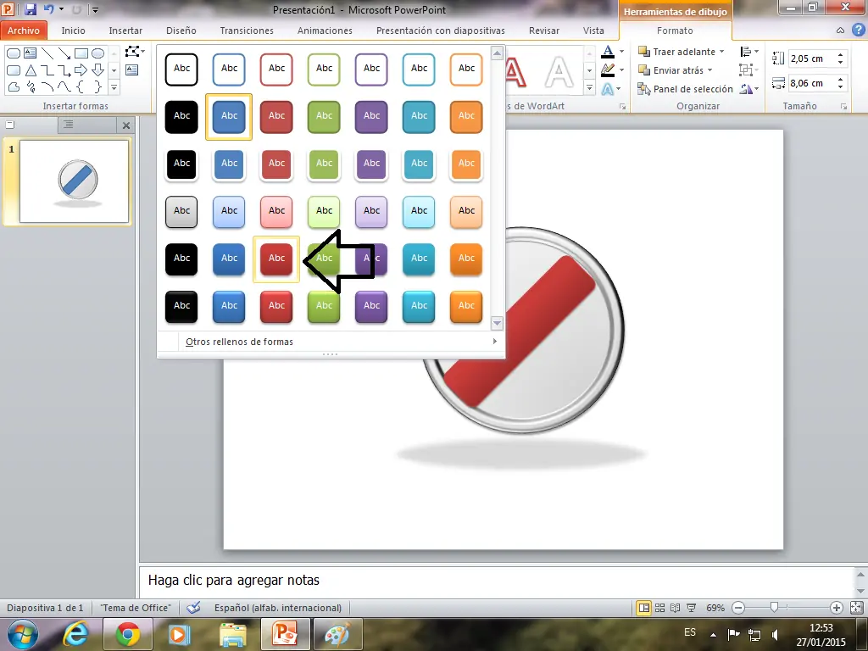This screenshot has height=651, width=868.
Task: Select the Isosceles Triangle shape
Action: tap(31, 70)
